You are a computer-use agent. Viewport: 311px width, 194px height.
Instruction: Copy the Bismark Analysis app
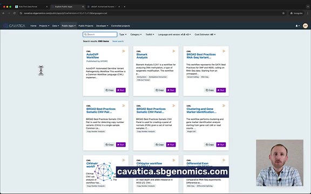point(159,90)
